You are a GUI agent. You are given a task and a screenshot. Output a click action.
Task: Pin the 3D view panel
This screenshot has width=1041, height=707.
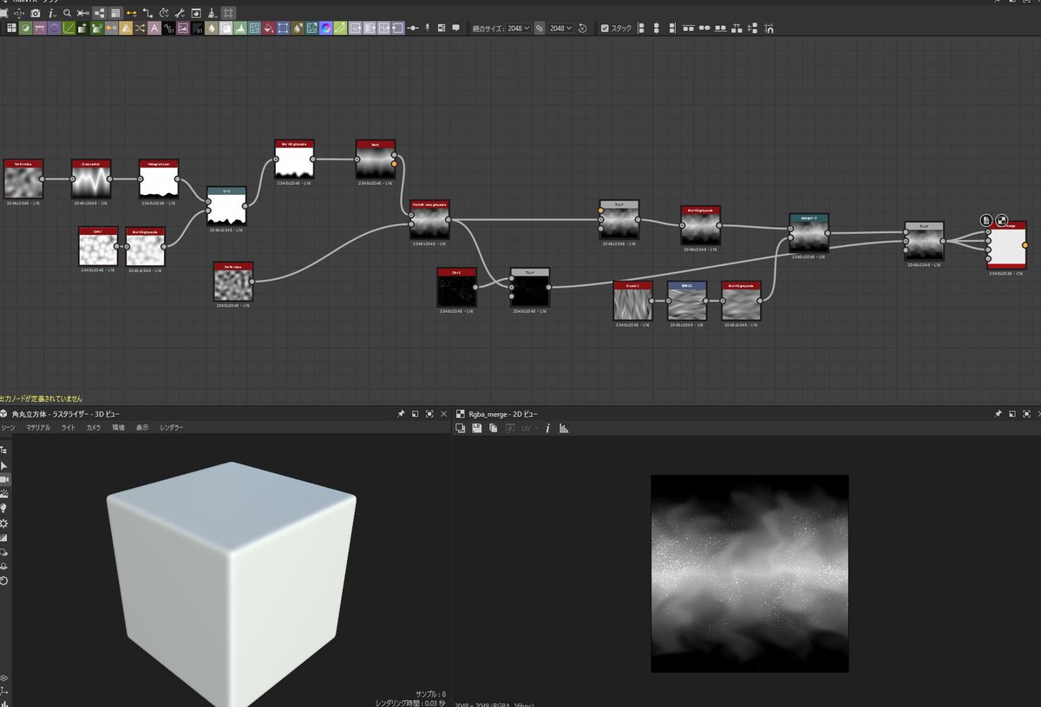[x=401, y=414]
